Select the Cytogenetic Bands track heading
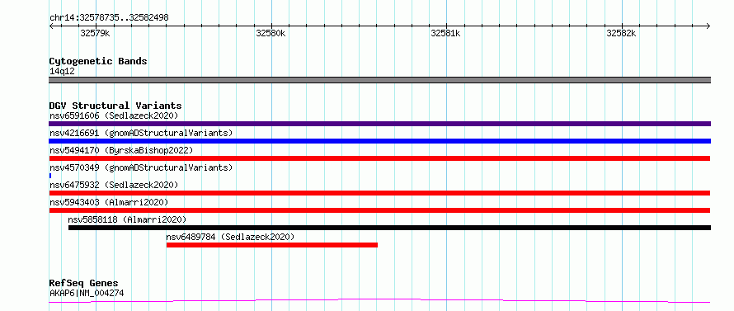This screenshot has width=734, height=311. click(x=98, y=61)
